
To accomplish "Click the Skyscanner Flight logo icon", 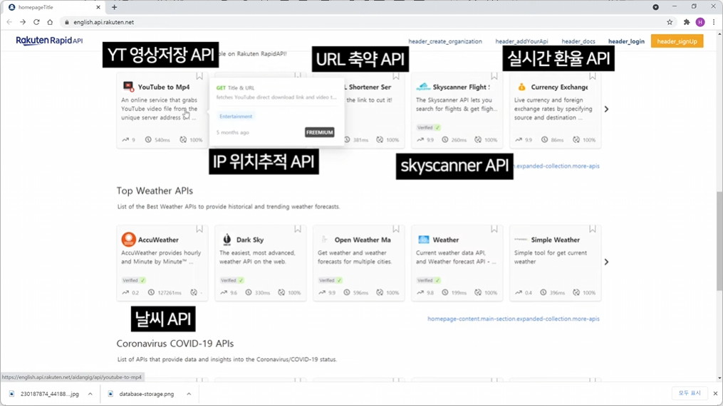I will point(423,87).
